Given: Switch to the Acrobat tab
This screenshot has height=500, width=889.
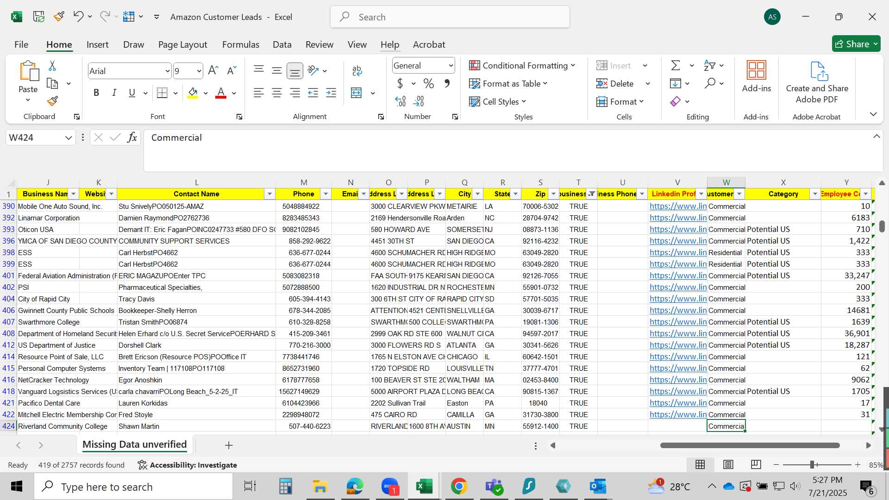Looking at the screenshot, I should point(429,44).
